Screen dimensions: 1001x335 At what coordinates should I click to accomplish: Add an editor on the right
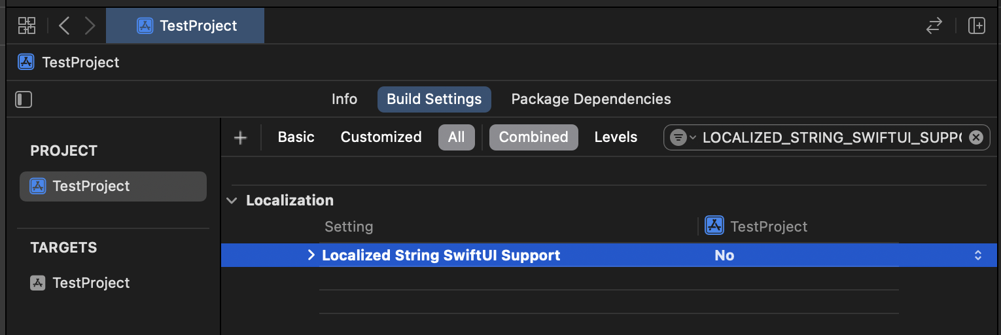(977, 26)
